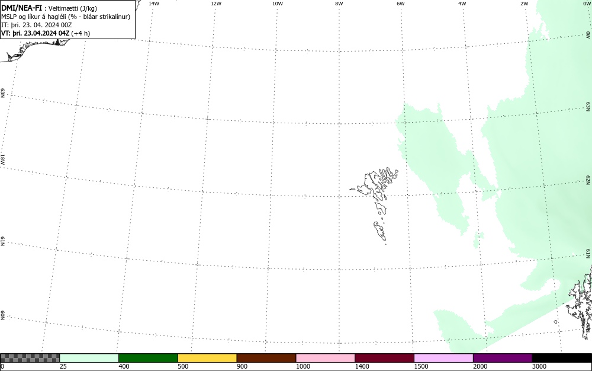Click the '62N' label on right edge
Viewport: 592px width, 371px height.
point(588,180)
